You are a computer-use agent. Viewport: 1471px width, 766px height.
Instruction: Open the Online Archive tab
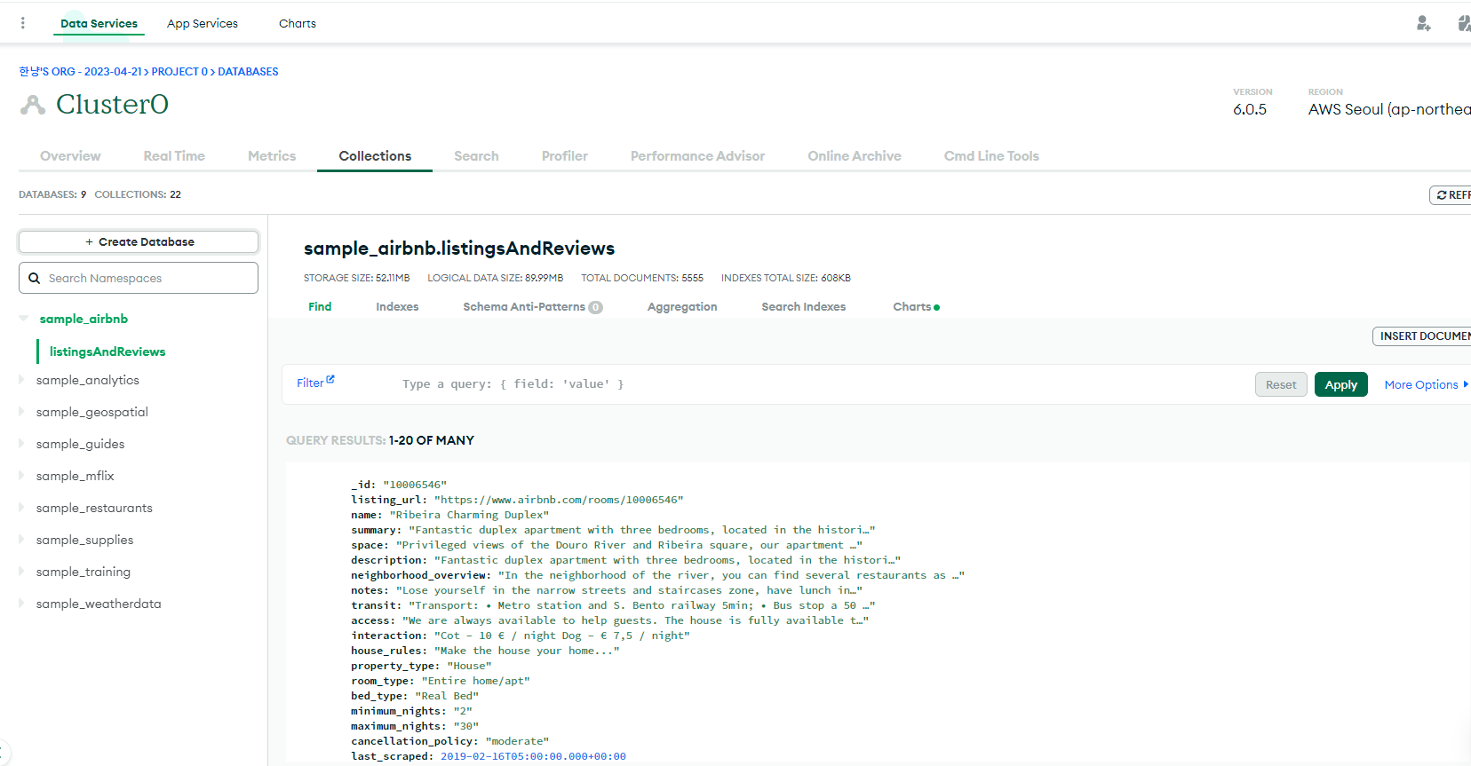[855, 156]
